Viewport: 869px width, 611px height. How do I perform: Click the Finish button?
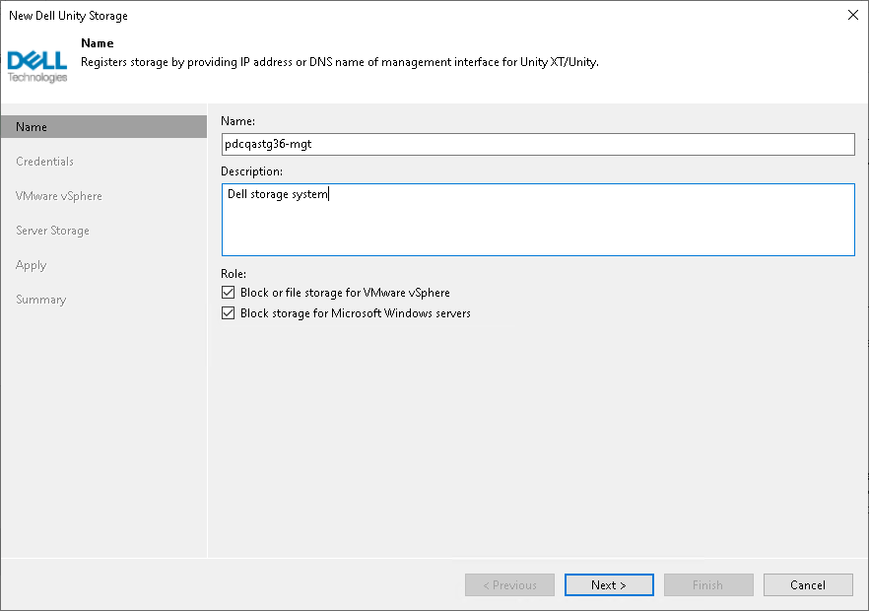pyautogui.click(x=708, y=585)
